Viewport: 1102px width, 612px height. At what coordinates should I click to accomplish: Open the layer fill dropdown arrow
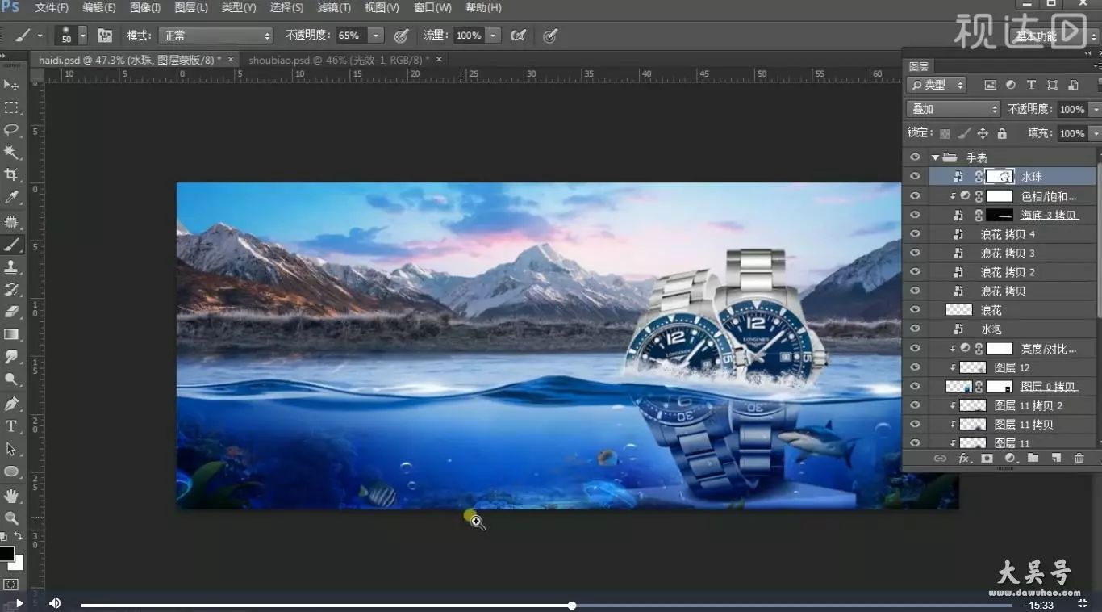(x=1095, y=133)
